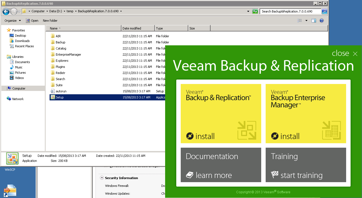Click address bar folder icon

24,11
